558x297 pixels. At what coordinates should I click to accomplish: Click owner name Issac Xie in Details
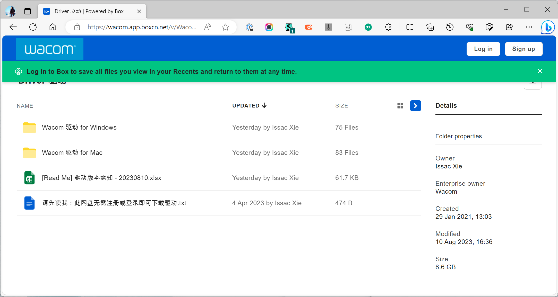click(449, 166)
